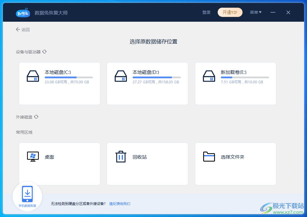The width and height of the screenshot is (307, 217).
Task: Click the rabbit app logo in title bar
Action: 23,12
